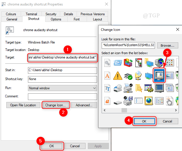Switch to the General tab

click(12, 19)
